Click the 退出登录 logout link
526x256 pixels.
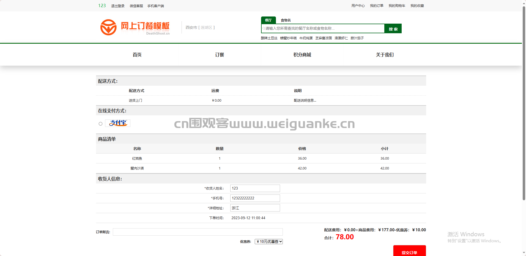pos(118,6)
